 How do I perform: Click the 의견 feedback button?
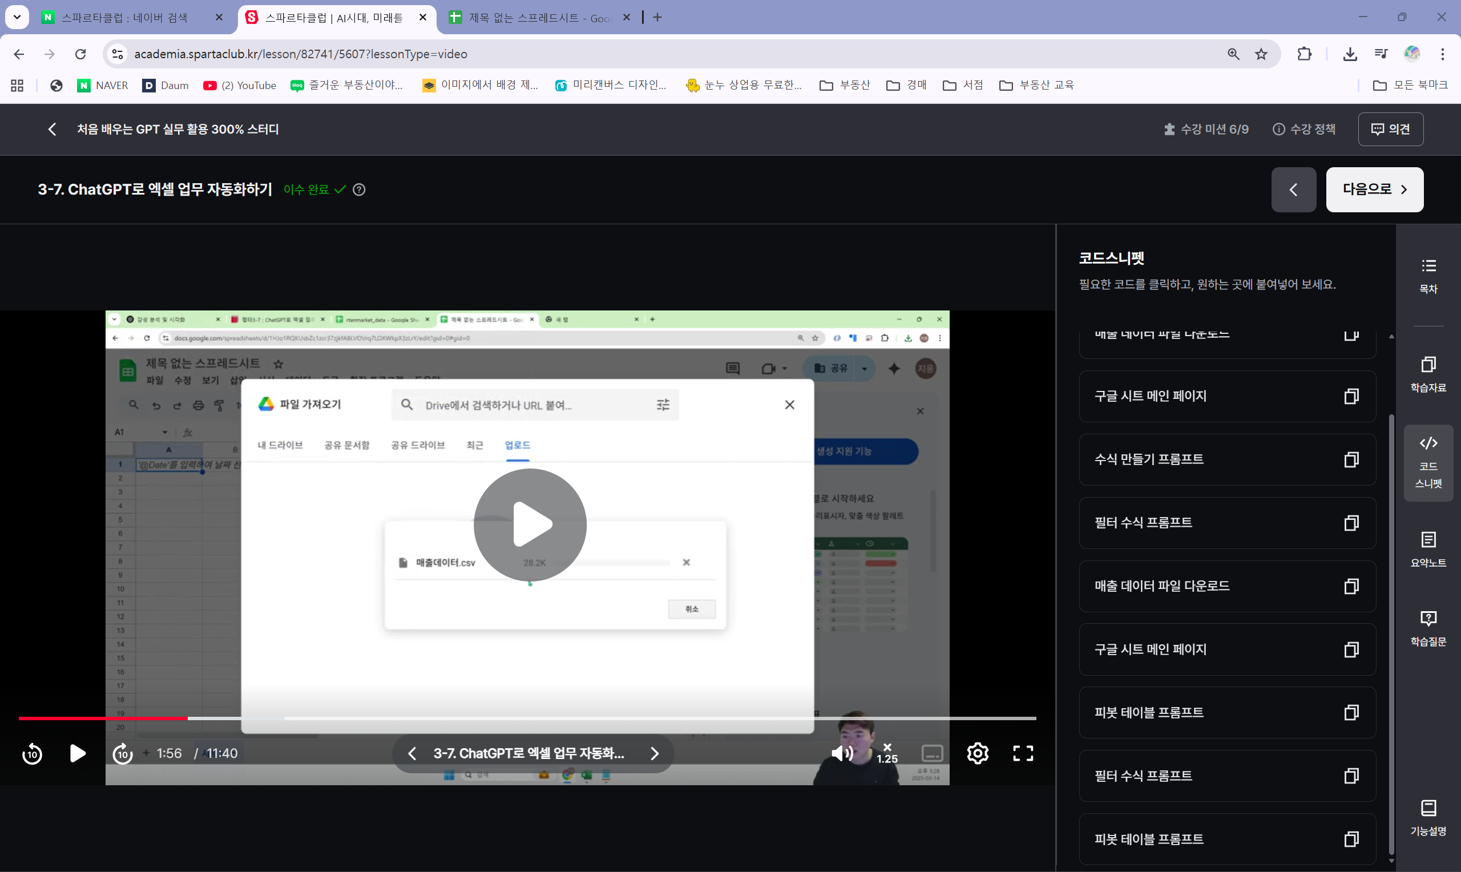(x=1390, y=130)
